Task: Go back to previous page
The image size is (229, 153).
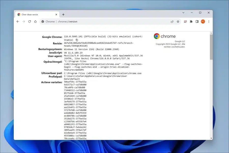Action: [x=18, y=22]
